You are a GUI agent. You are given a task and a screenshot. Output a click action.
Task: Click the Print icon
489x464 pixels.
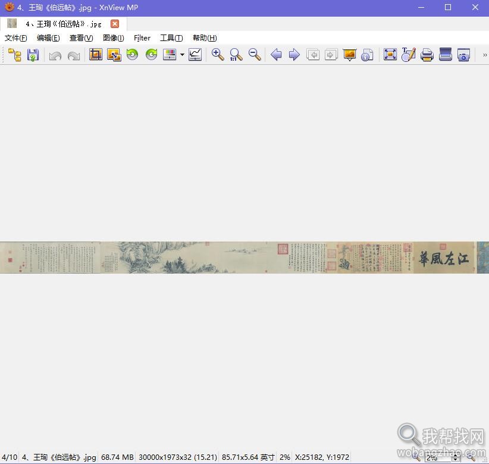(x=427, y=55)
